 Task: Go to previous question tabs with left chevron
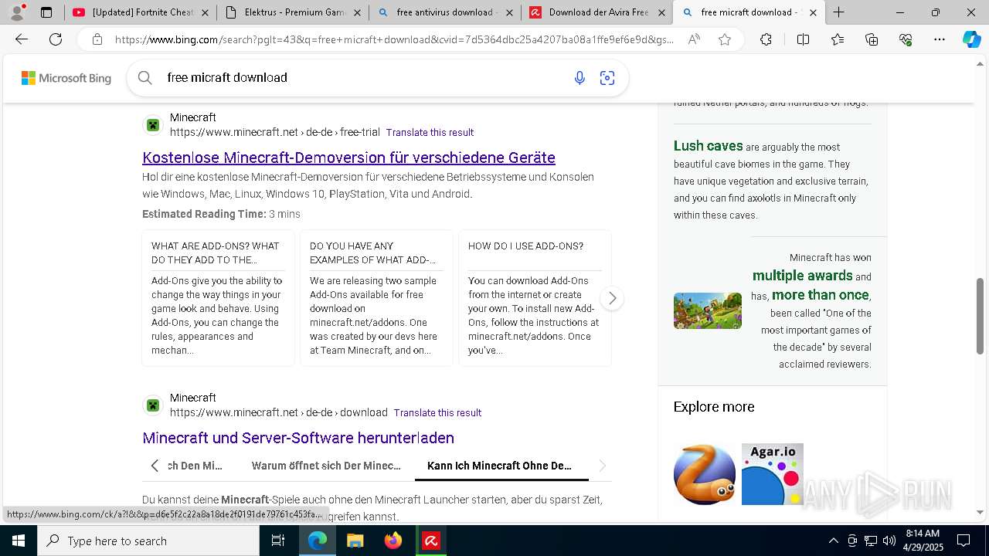155,466
